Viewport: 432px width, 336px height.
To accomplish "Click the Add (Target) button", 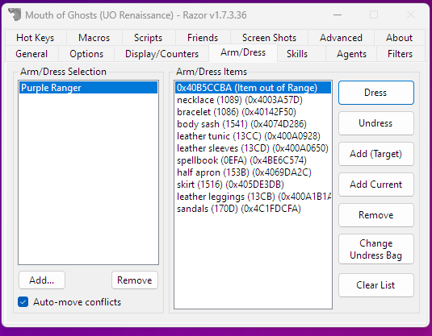I will tap(375, 154).
